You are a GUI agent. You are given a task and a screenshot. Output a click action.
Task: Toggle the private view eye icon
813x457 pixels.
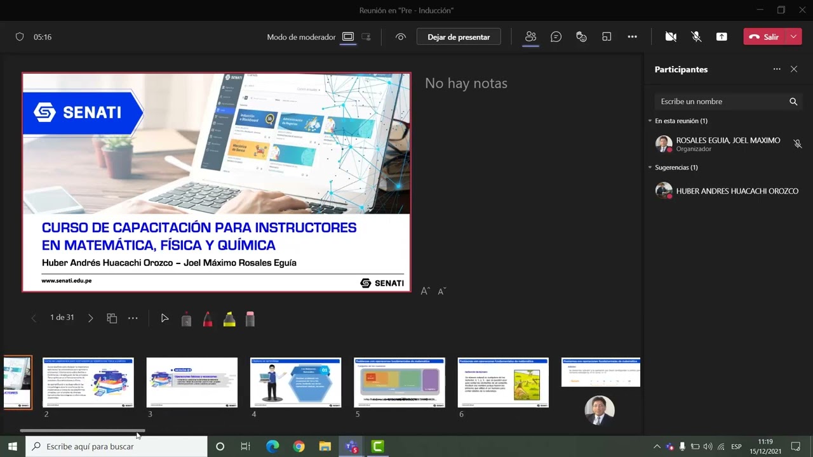click(x=400, y=37)
